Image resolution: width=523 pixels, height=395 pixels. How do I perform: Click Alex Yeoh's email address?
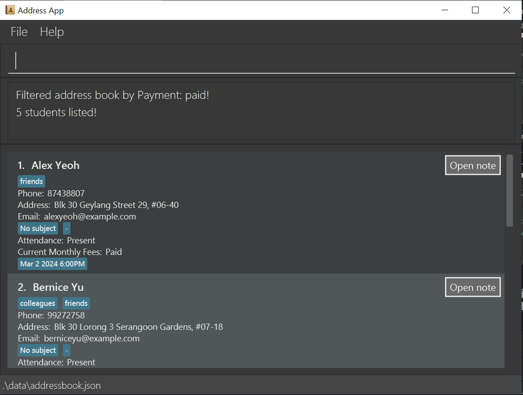tap(90, 216)
